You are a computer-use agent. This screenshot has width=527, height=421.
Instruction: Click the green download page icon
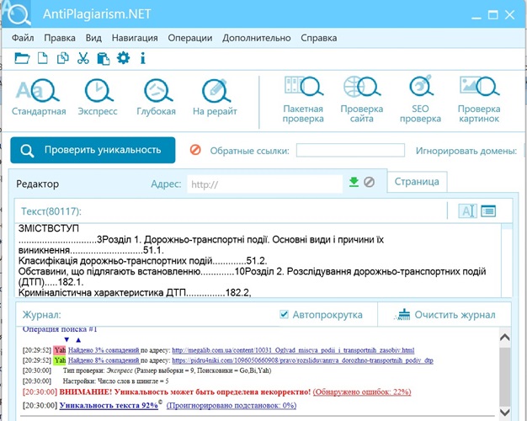pyautogui.click(x=354, y=182)
